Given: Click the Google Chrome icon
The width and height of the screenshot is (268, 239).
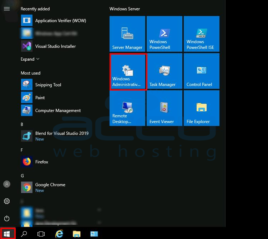Looking at the screenshot, I should (27, 187).
